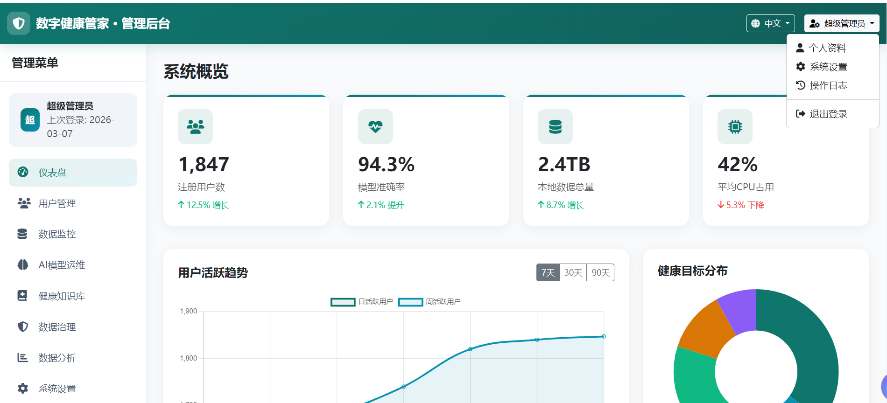
Task: Click the 超 avatar badge in sidebar
Action: 30,120
